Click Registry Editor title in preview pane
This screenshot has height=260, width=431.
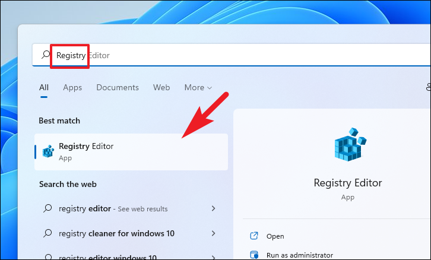[x=348, y=183]
